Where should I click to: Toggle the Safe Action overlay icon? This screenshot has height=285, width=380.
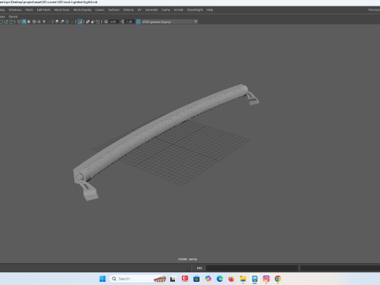[6, 21]
